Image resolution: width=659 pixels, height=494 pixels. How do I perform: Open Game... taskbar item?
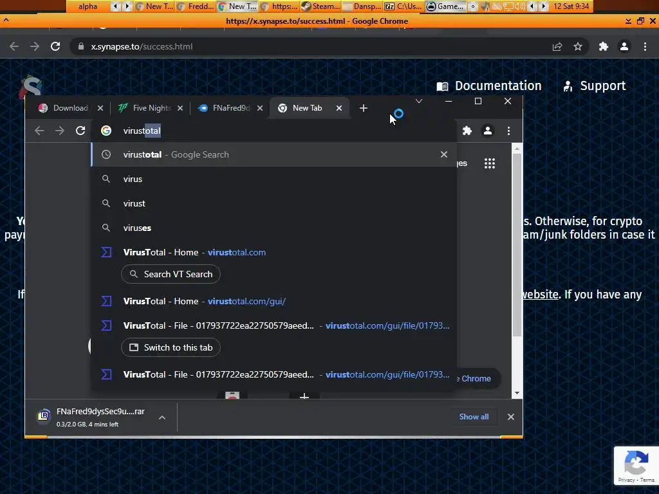pyautogui.click(x=445, y=6)
